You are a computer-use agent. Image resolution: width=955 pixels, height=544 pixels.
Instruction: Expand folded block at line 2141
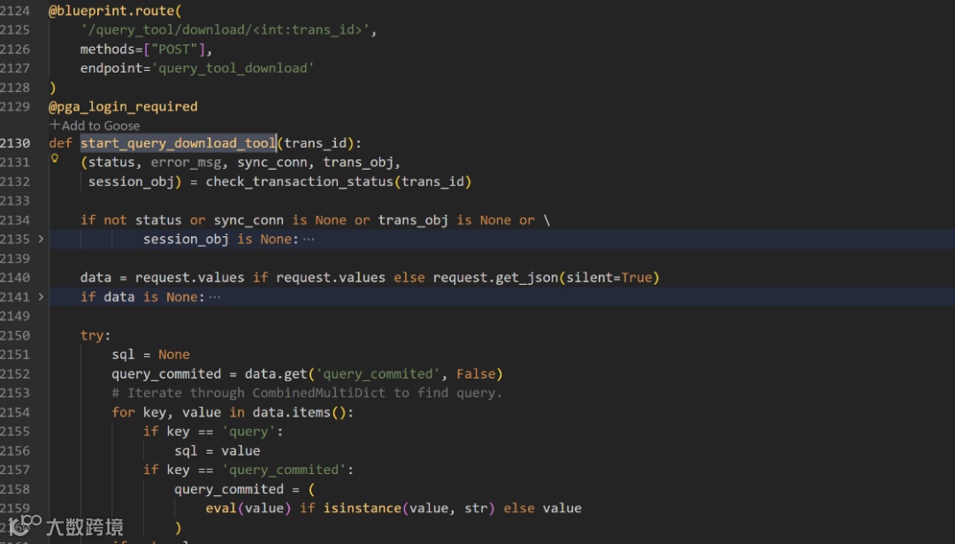pyautogui.click(x=41, y=296)
